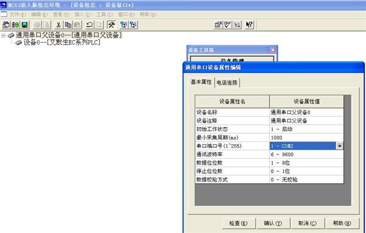
Task: Save the project with floppy icon
Action: coord(24,25)
